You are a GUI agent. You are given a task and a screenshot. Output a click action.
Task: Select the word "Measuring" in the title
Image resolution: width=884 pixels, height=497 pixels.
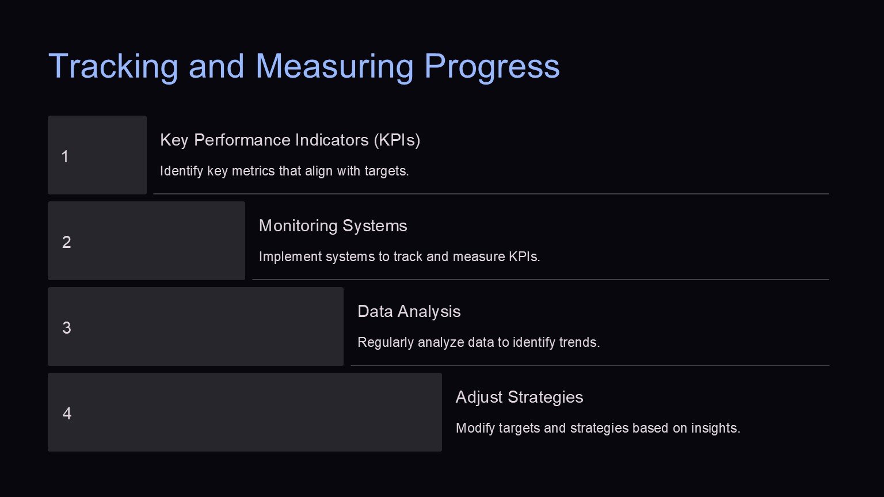pos(334,66)
